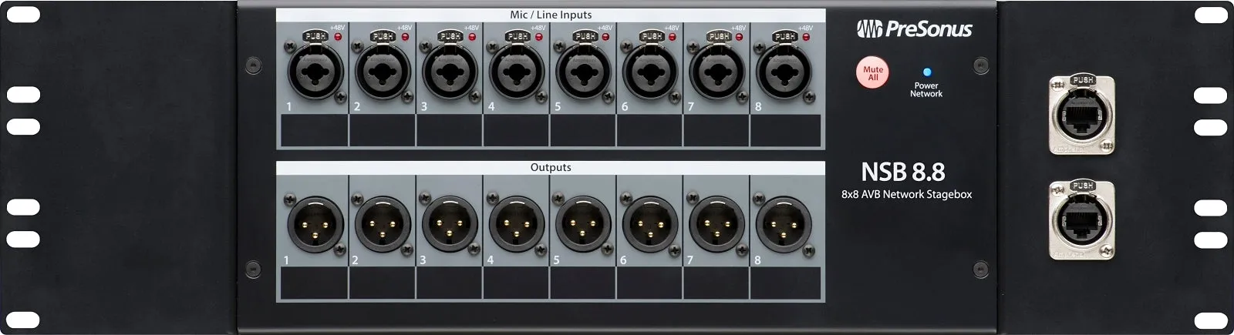
Task: Click the Mic / Line Inputs header
Action: tap(551, 15)
